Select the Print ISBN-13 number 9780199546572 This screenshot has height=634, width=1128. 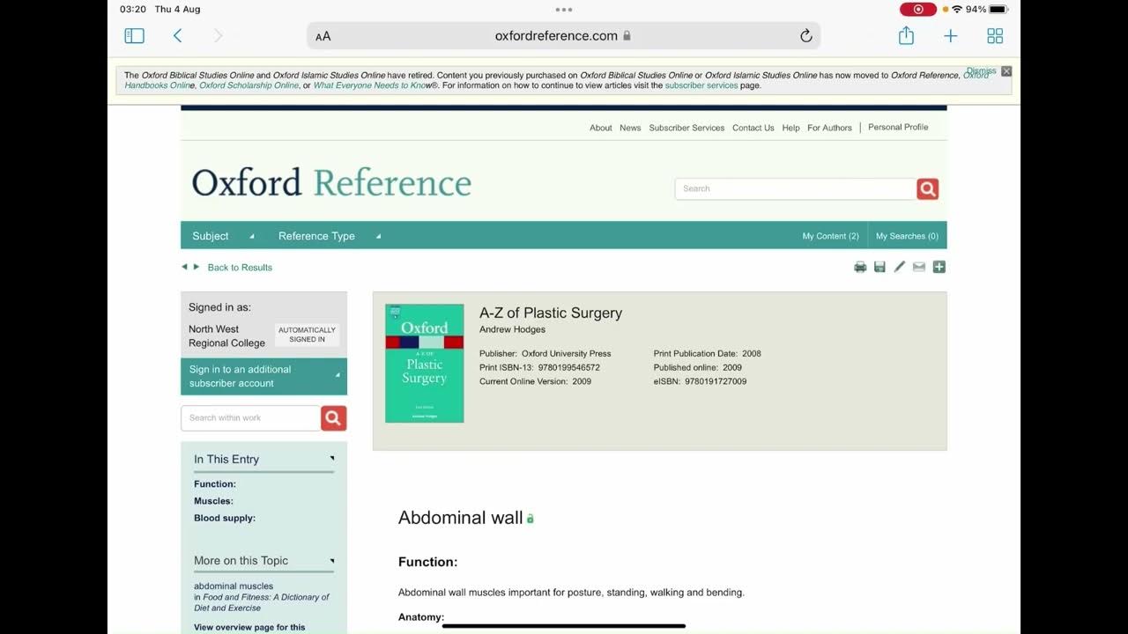569,368
